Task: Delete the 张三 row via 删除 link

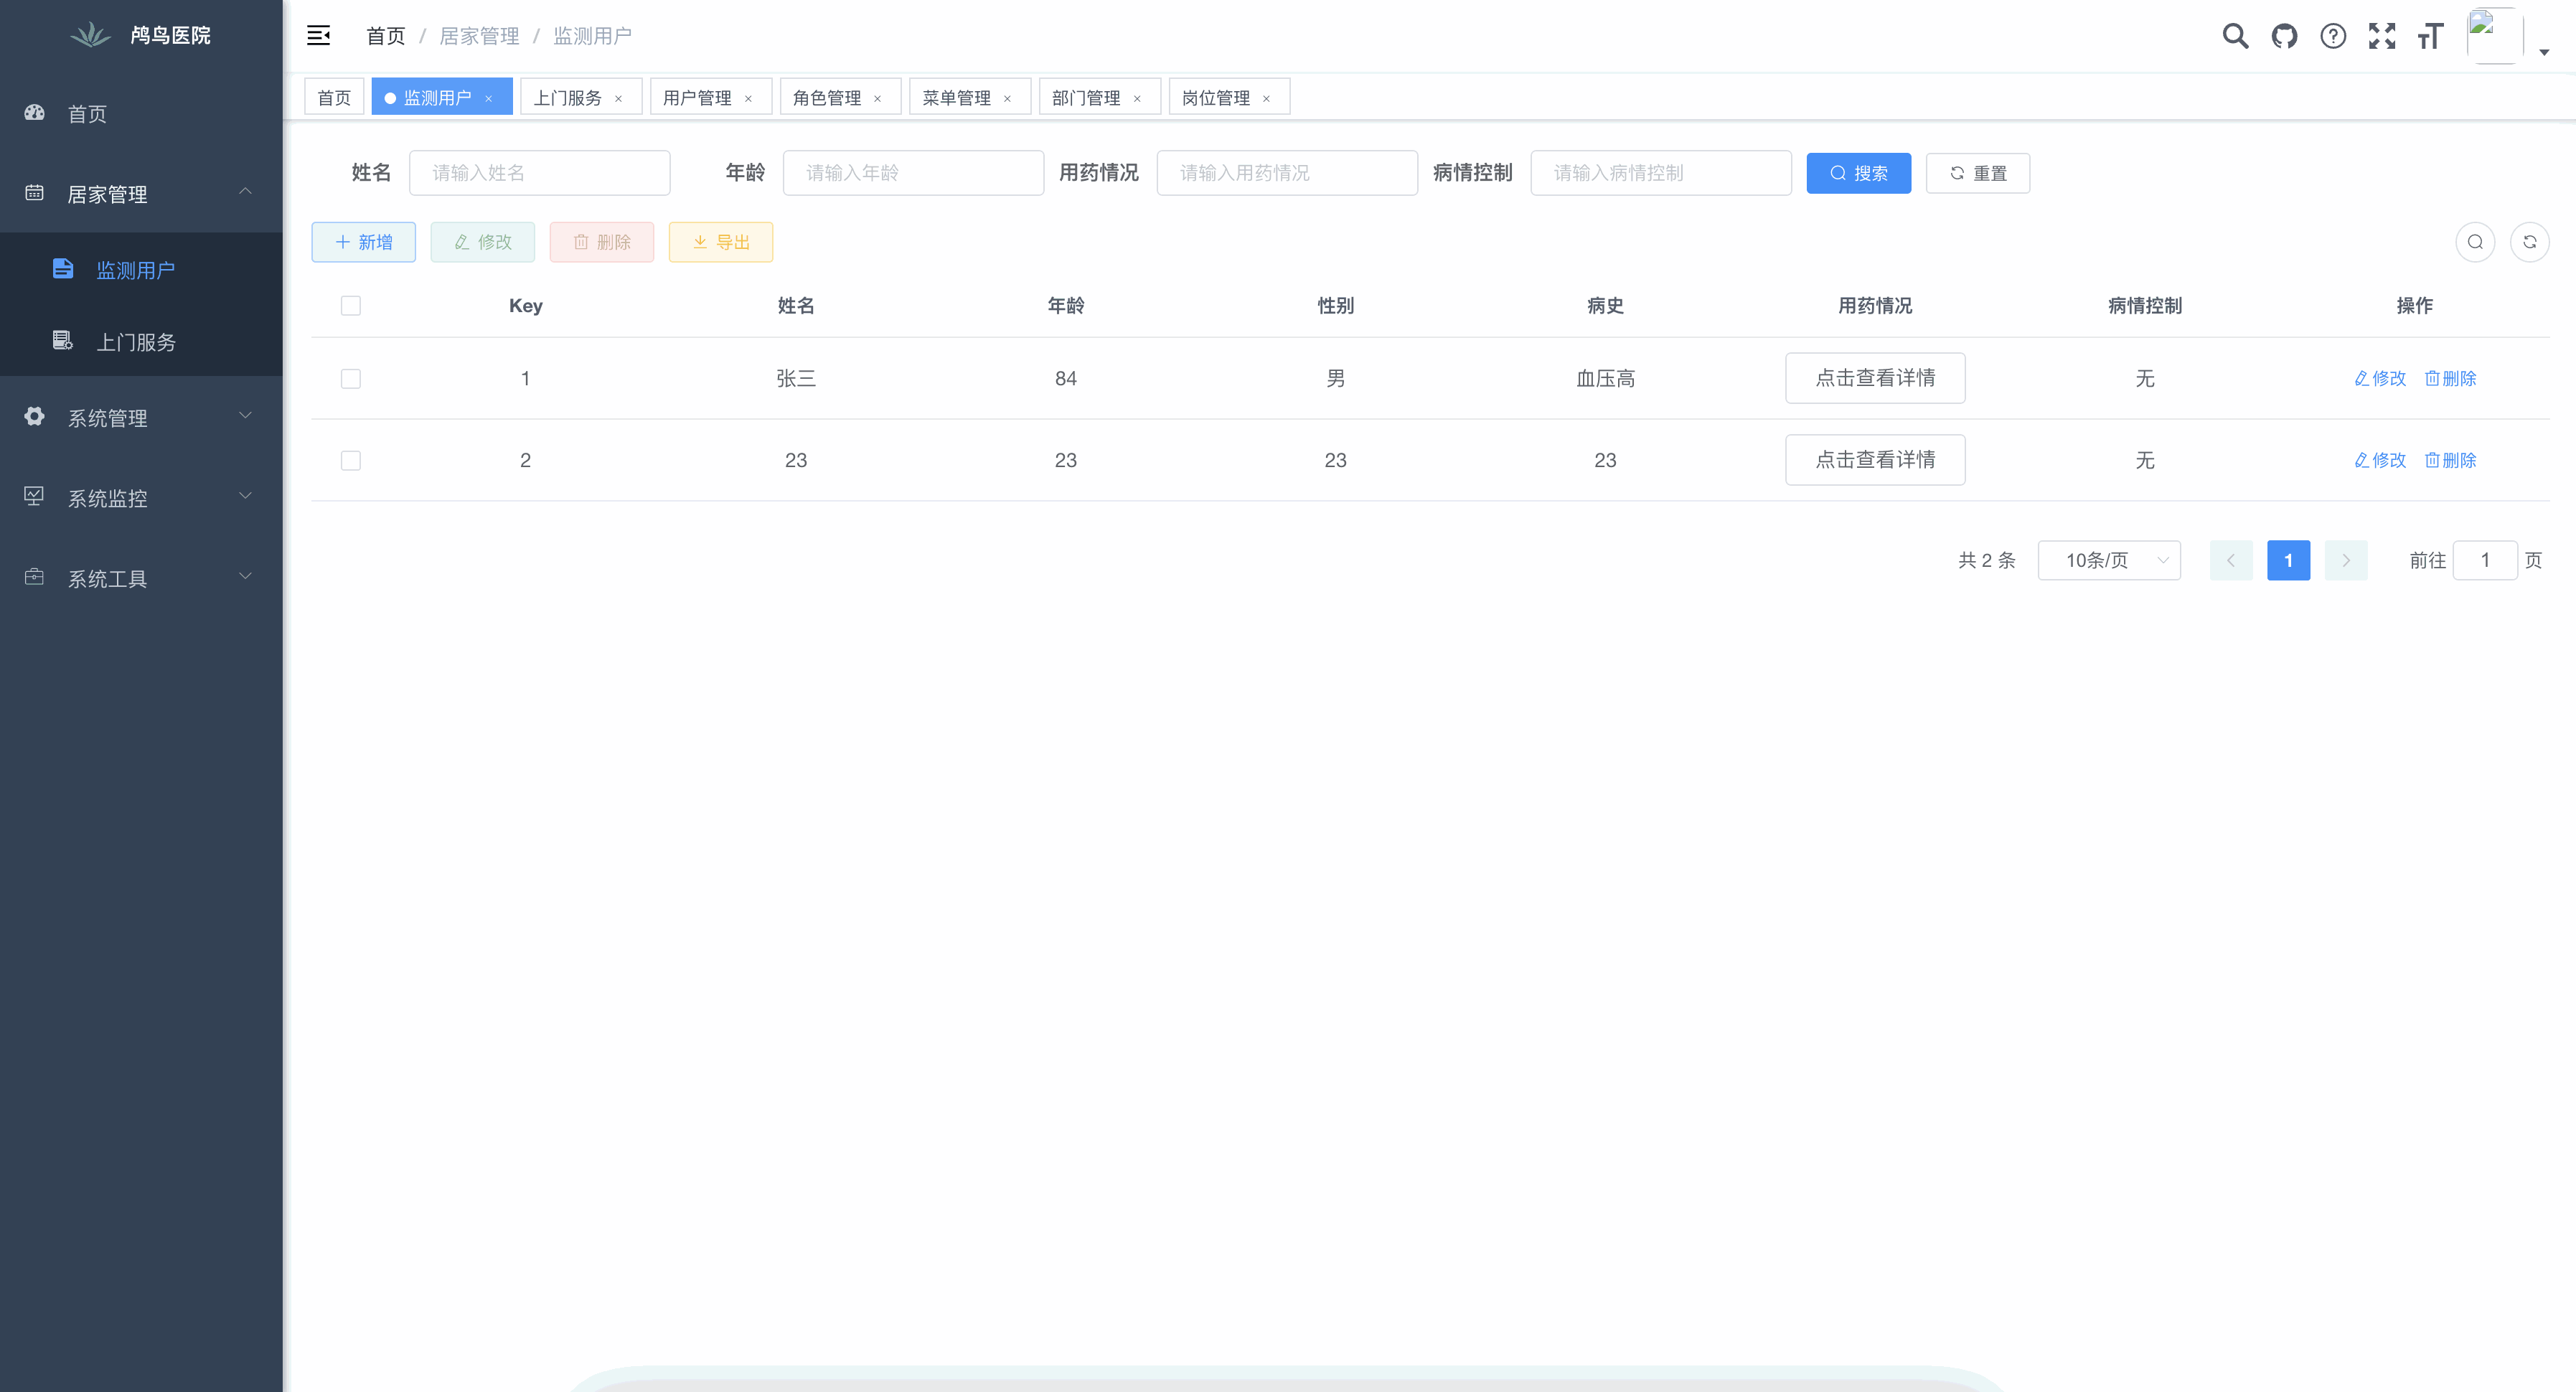Action: 2450,378
